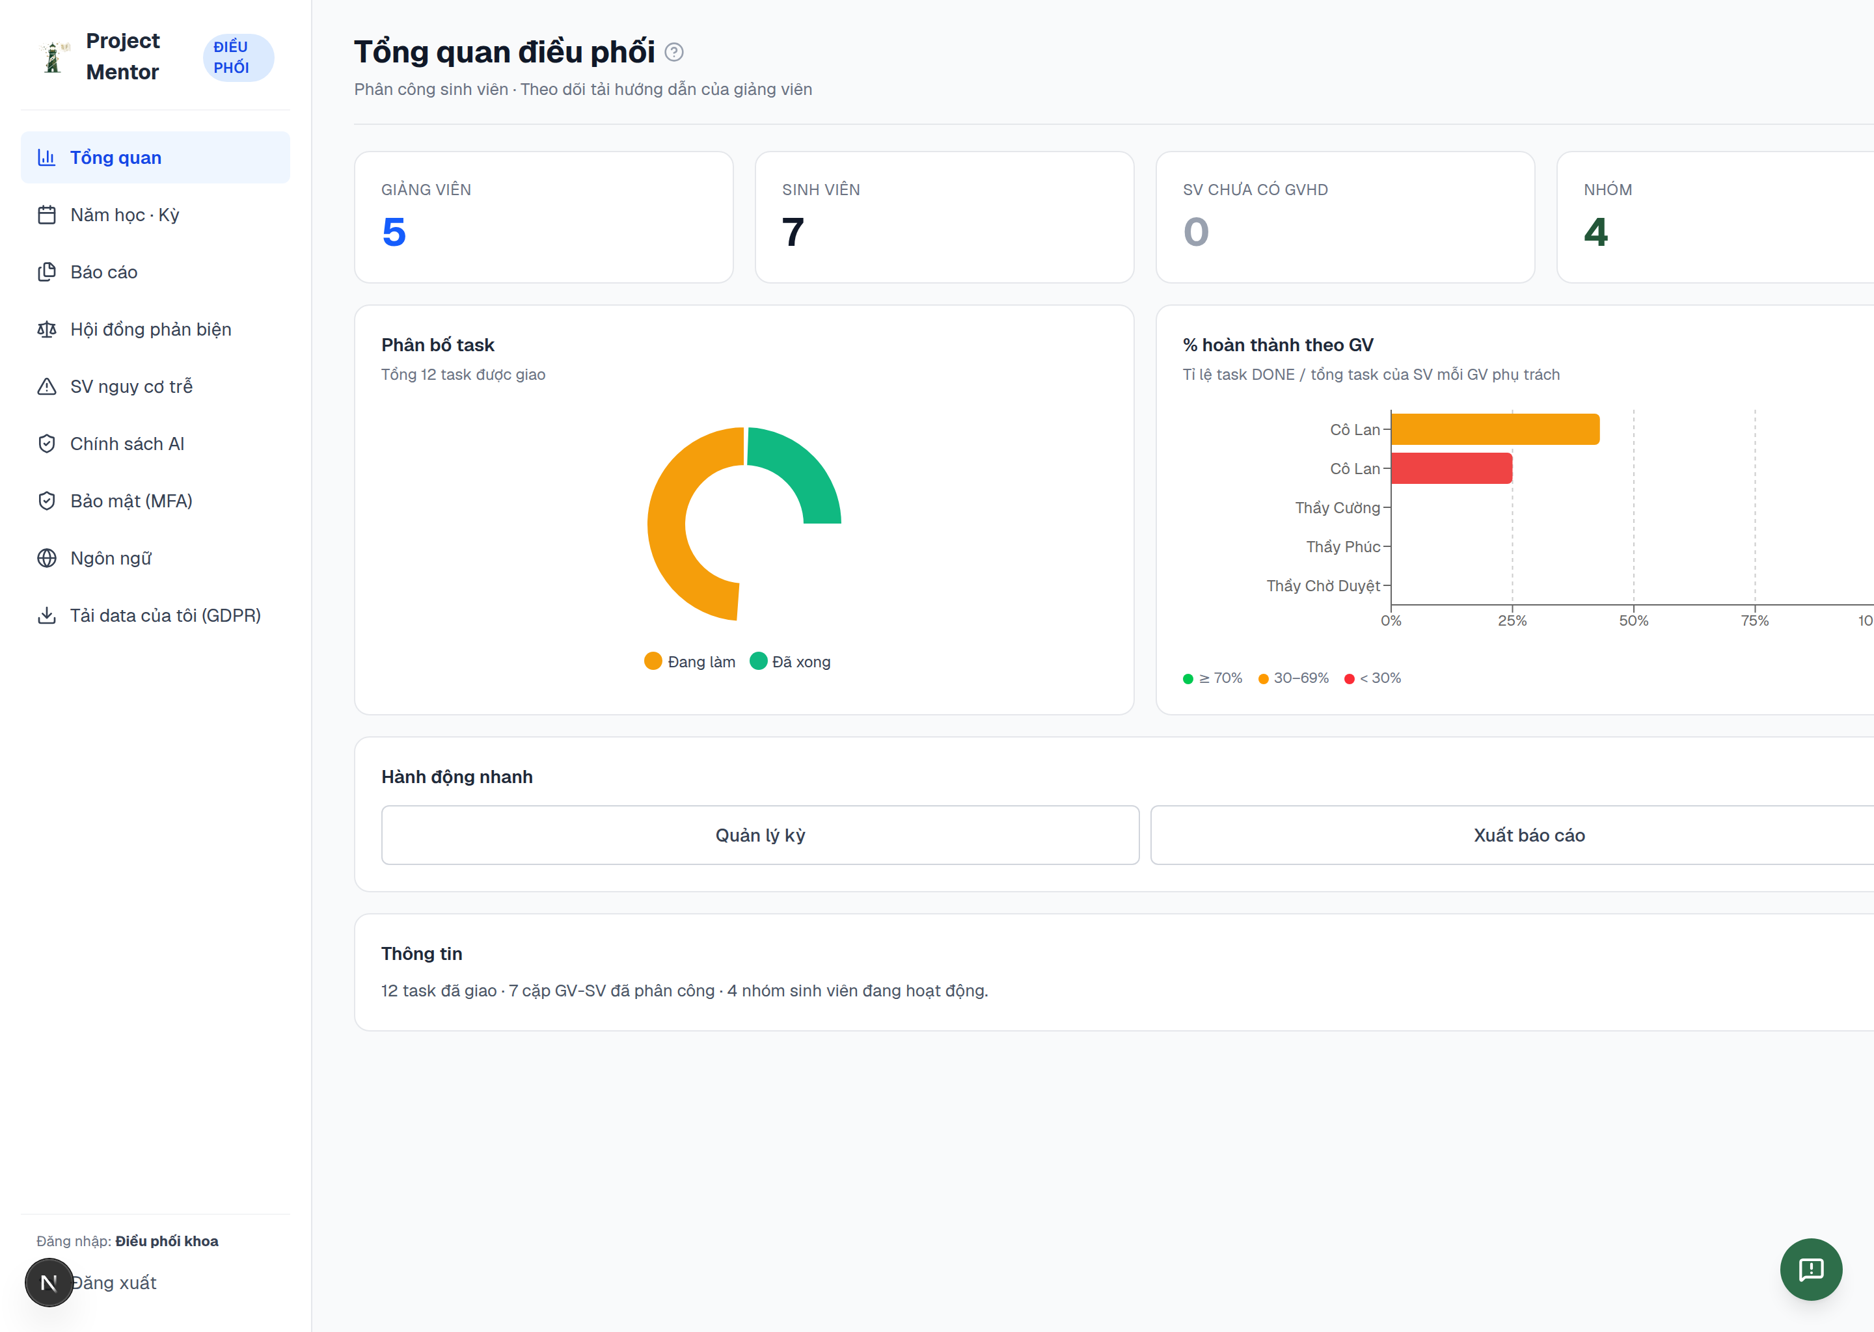The height and width of the screenshot is (1332, 1874).
Task: Click the Phân bổ task heading
Action: 438,345
